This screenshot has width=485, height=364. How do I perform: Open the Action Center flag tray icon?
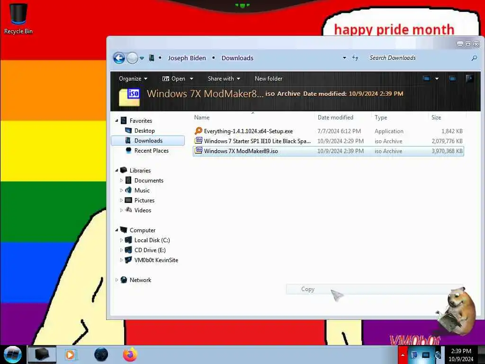414,355
